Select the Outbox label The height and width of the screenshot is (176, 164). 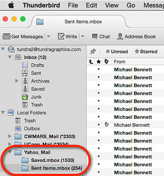tap(32, 128)
